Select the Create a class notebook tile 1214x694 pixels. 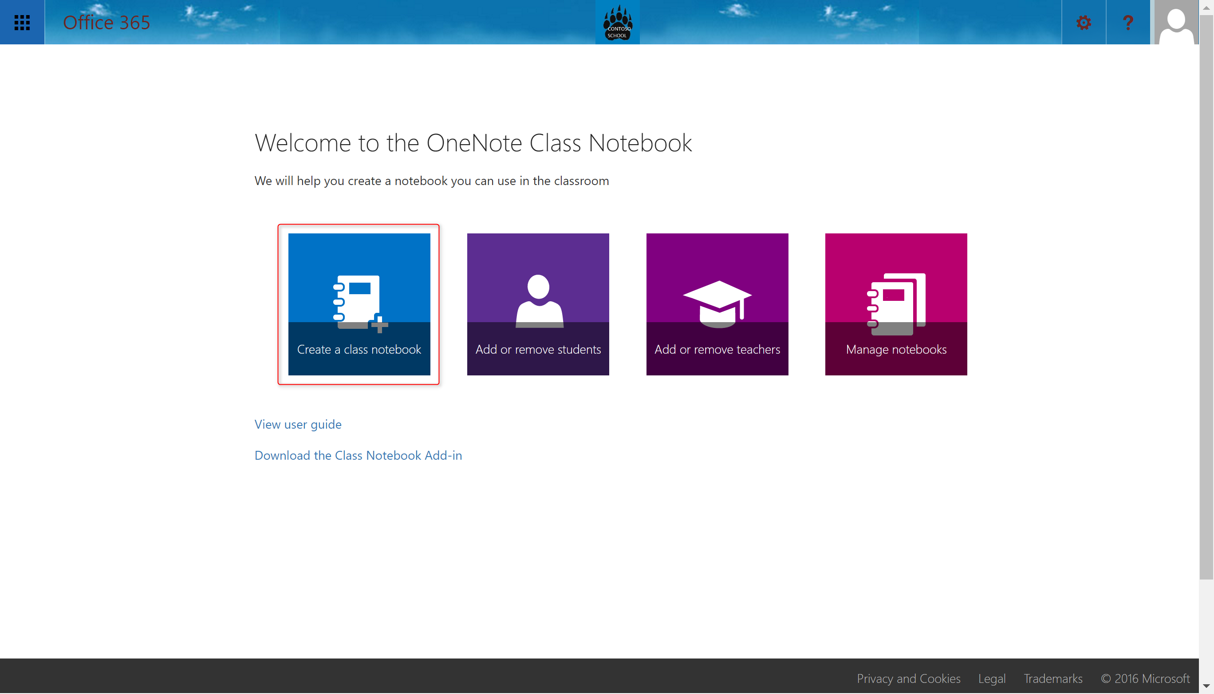(359, 304)
